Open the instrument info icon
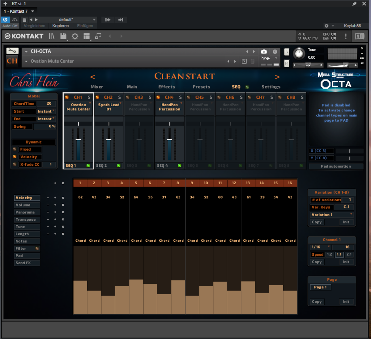The image size is (371, 339). (x=275, y=52)
